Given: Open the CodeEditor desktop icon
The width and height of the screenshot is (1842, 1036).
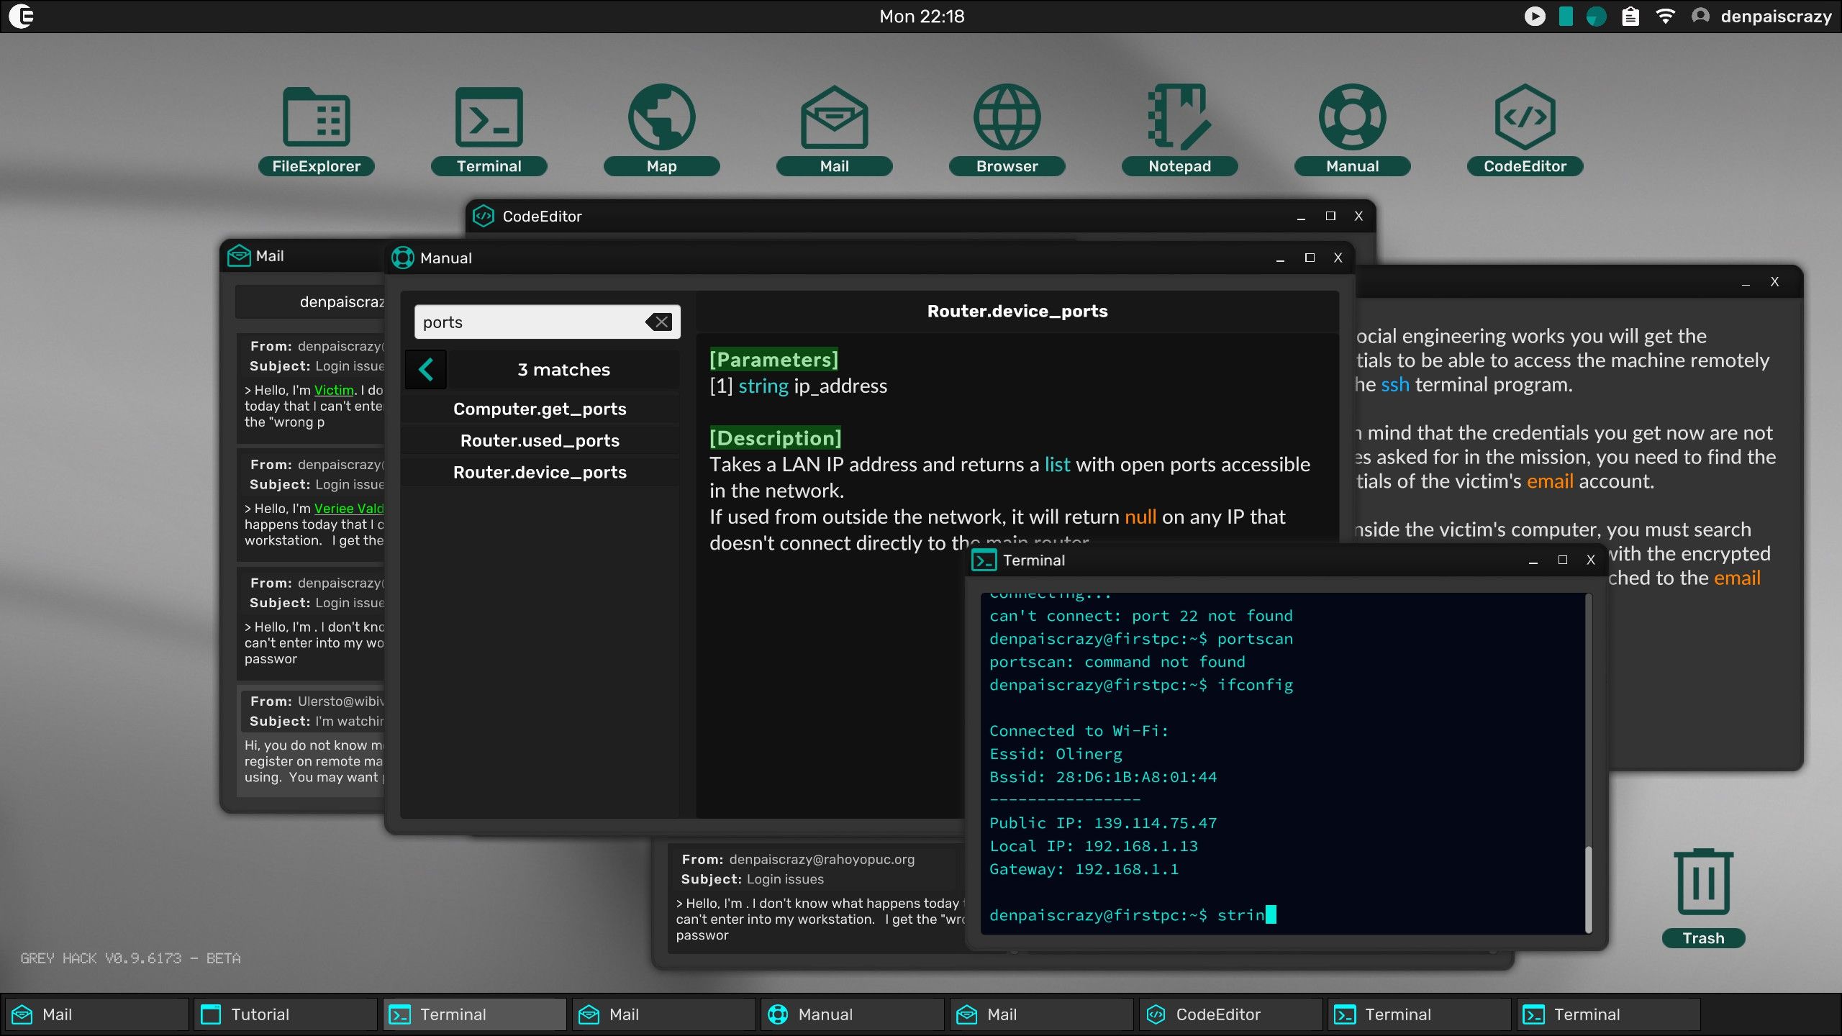Looking at the screenshot, I should 1525,119.
